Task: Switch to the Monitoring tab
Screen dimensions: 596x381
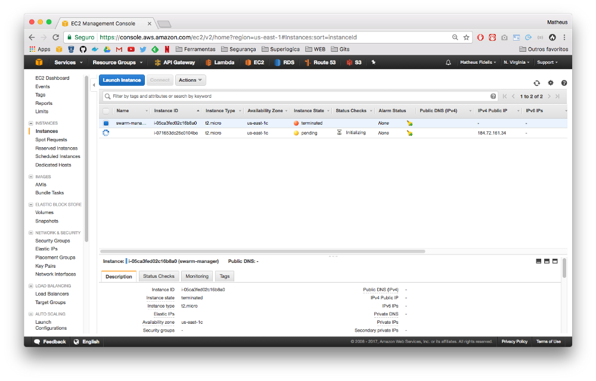Action: pyautogui.click(x=197, y=276)
